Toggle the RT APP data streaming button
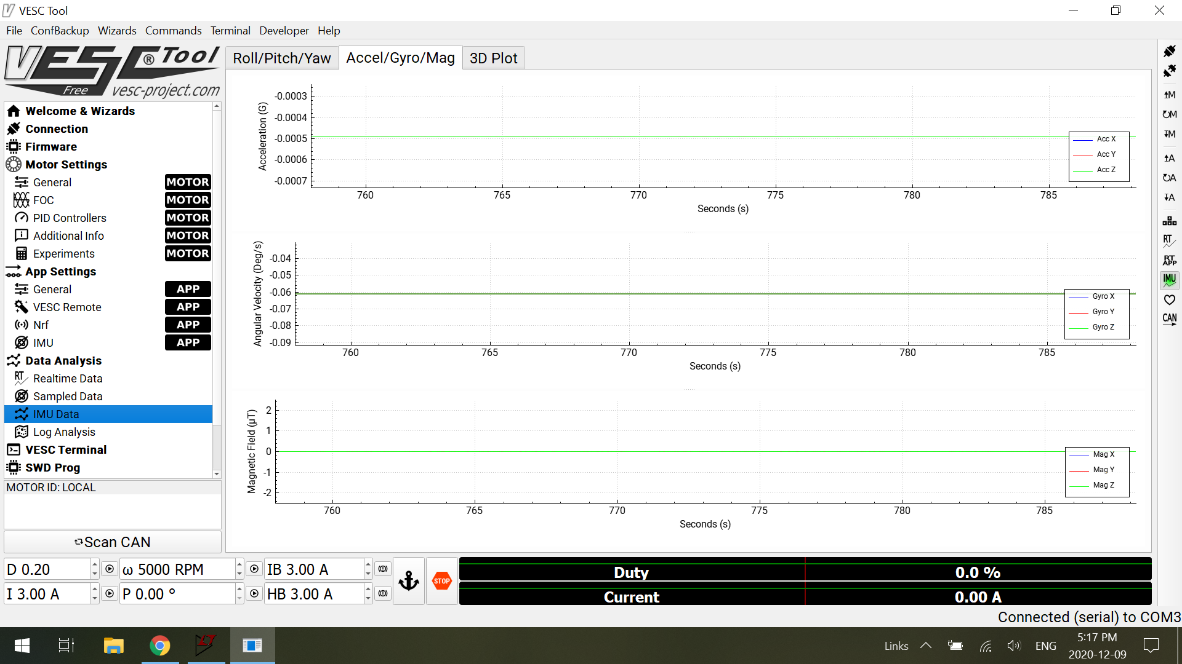 click(x=1169, y=260)
